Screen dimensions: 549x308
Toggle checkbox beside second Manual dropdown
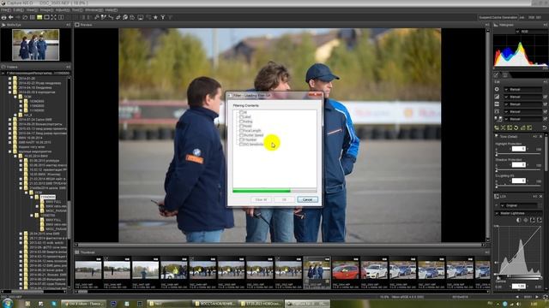pyautogui.click(x=546, y=97)
